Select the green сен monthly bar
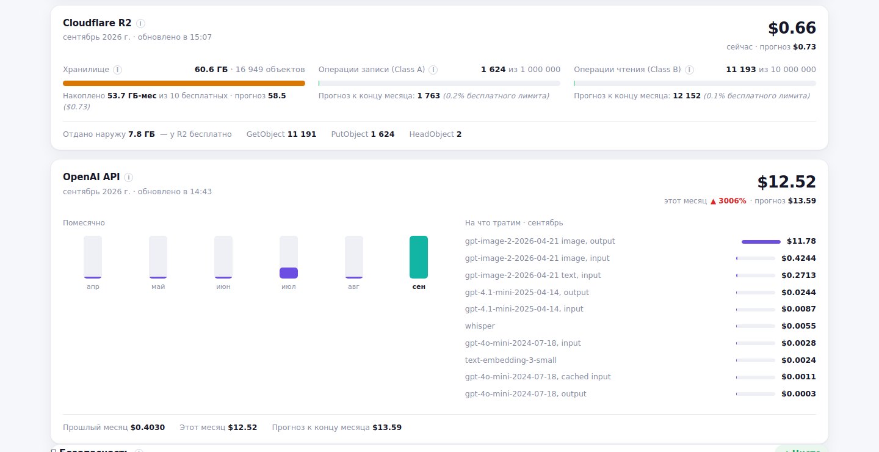 pos(419,257)
